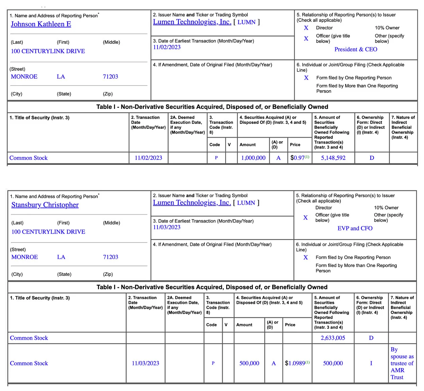This screenshot has height=391, width=424.
Task: Click the 11/02/2023 transaction date table cell
Action: [x=148, y=158]
